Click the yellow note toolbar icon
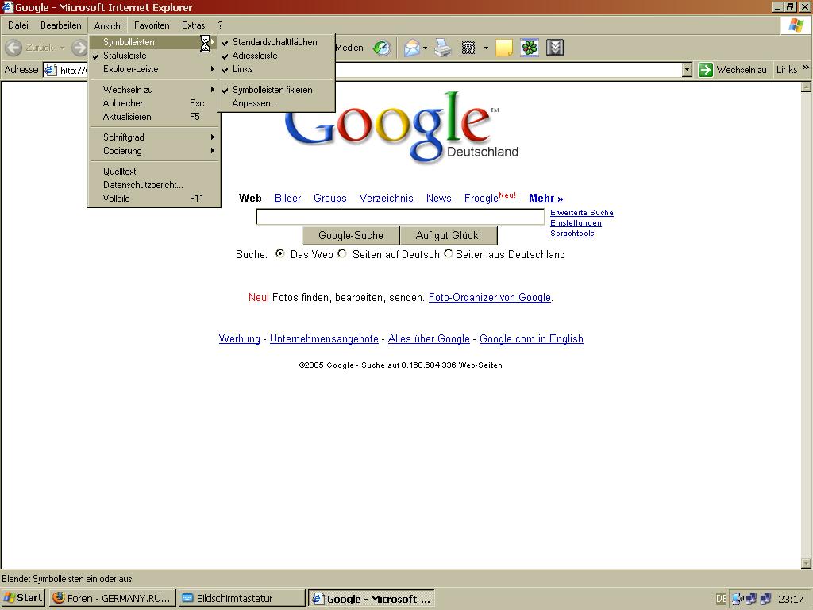The image size is (813, 610). coord(503,48)
